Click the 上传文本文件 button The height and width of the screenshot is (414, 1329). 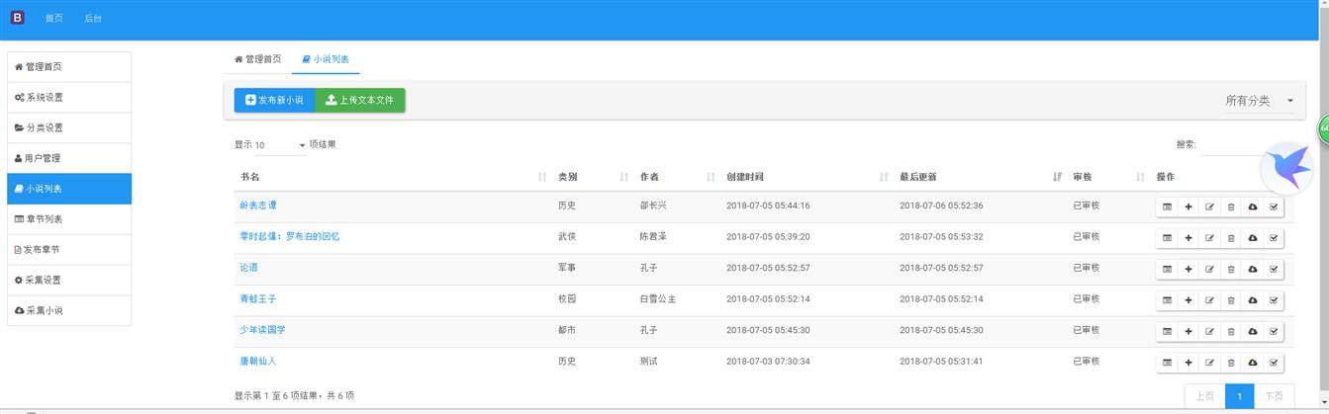(359, 100)
